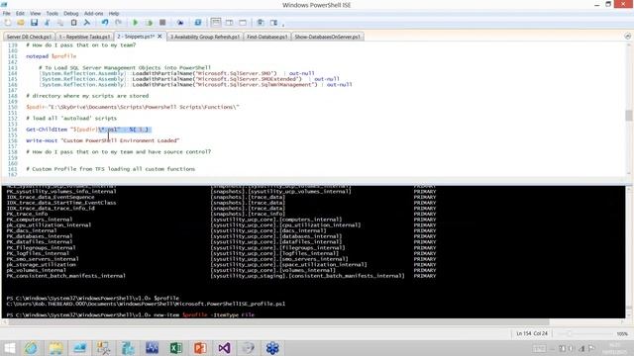Switch to the '1 - Repetitive Tasks.ps1' tab

[84, 37]
